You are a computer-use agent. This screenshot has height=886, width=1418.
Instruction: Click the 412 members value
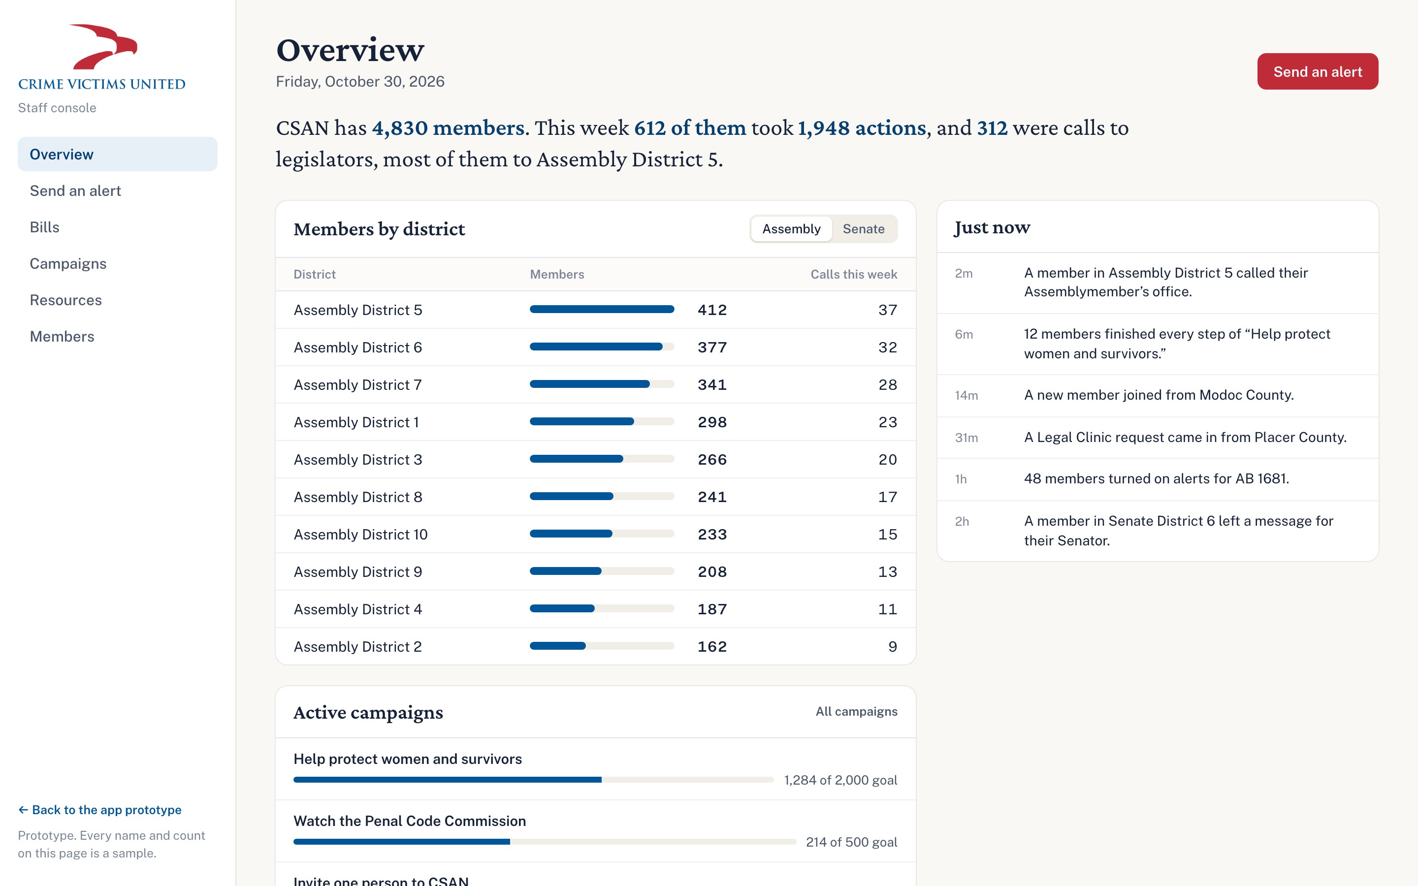(x=712, y=310)
